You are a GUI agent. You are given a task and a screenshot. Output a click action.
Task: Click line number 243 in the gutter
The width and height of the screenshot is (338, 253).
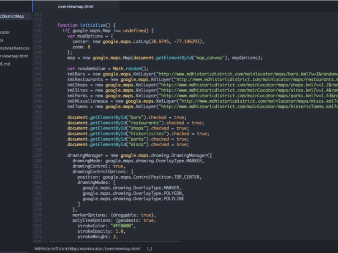tap(38, 68)
